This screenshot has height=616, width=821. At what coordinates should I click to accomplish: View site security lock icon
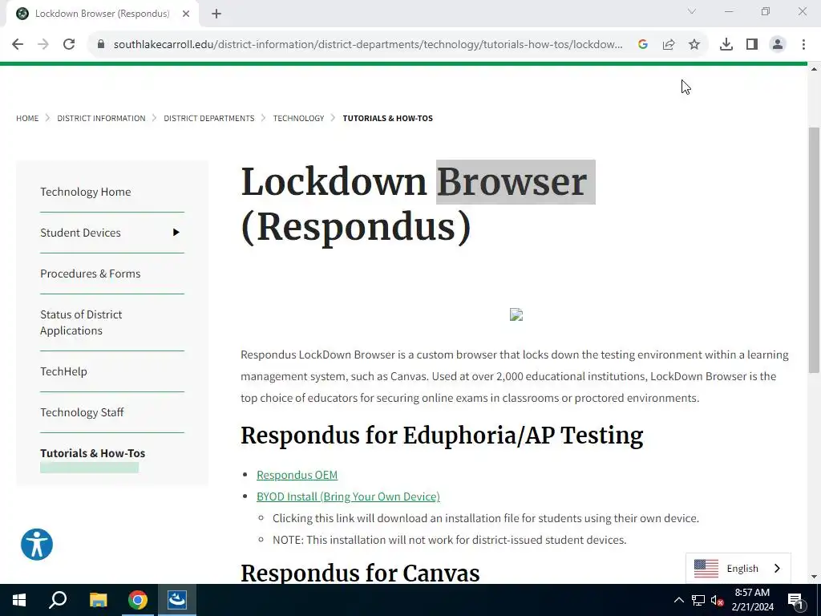pyautogui.click(x=101, y=44)
